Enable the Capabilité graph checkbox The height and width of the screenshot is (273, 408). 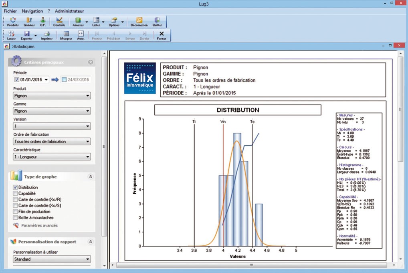(16, 193)
